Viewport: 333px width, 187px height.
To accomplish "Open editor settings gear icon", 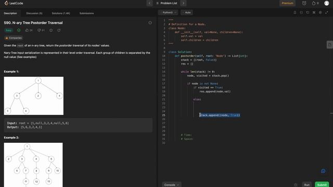I will pos(321,12).
